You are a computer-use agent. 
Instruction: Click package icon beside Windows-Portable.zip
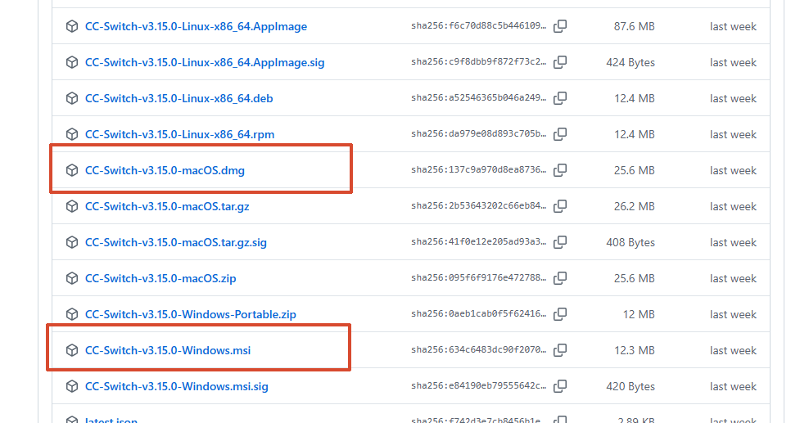[x=72, y=314]
